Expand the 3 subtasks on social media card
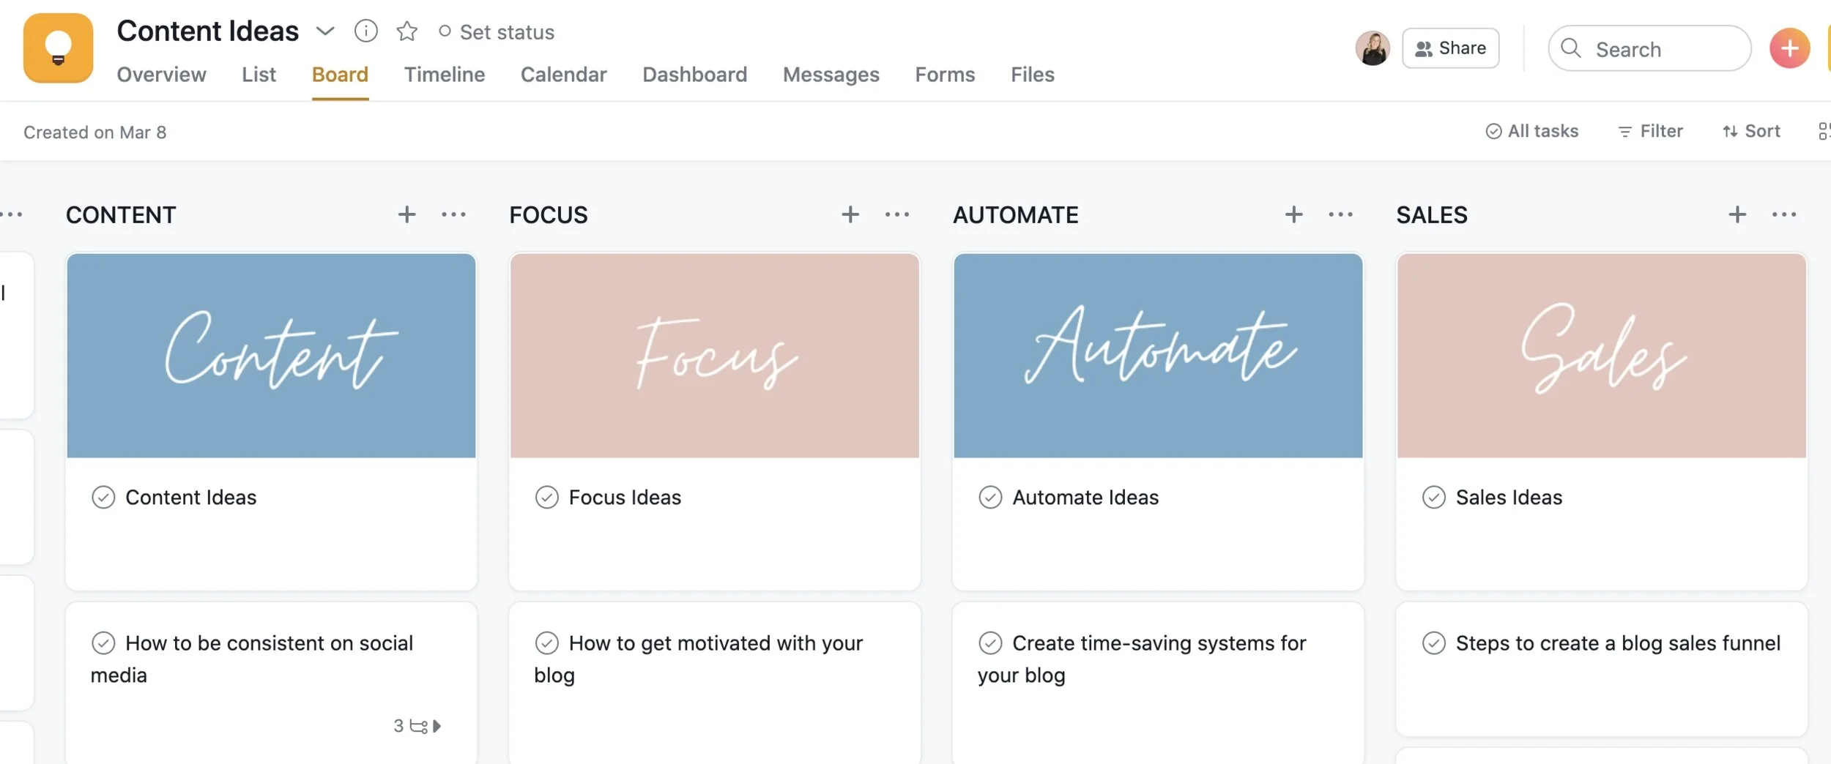This screenshot has width=1831, height=764. pyautogui.click(x=418, y=726)
